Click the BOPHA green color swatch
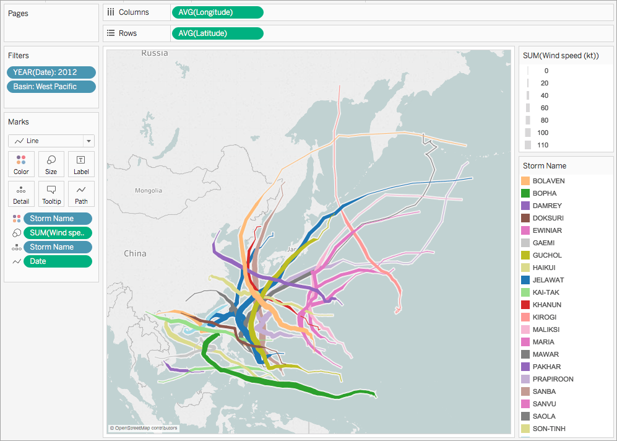 pyautogui.click(x=525, y=193)
